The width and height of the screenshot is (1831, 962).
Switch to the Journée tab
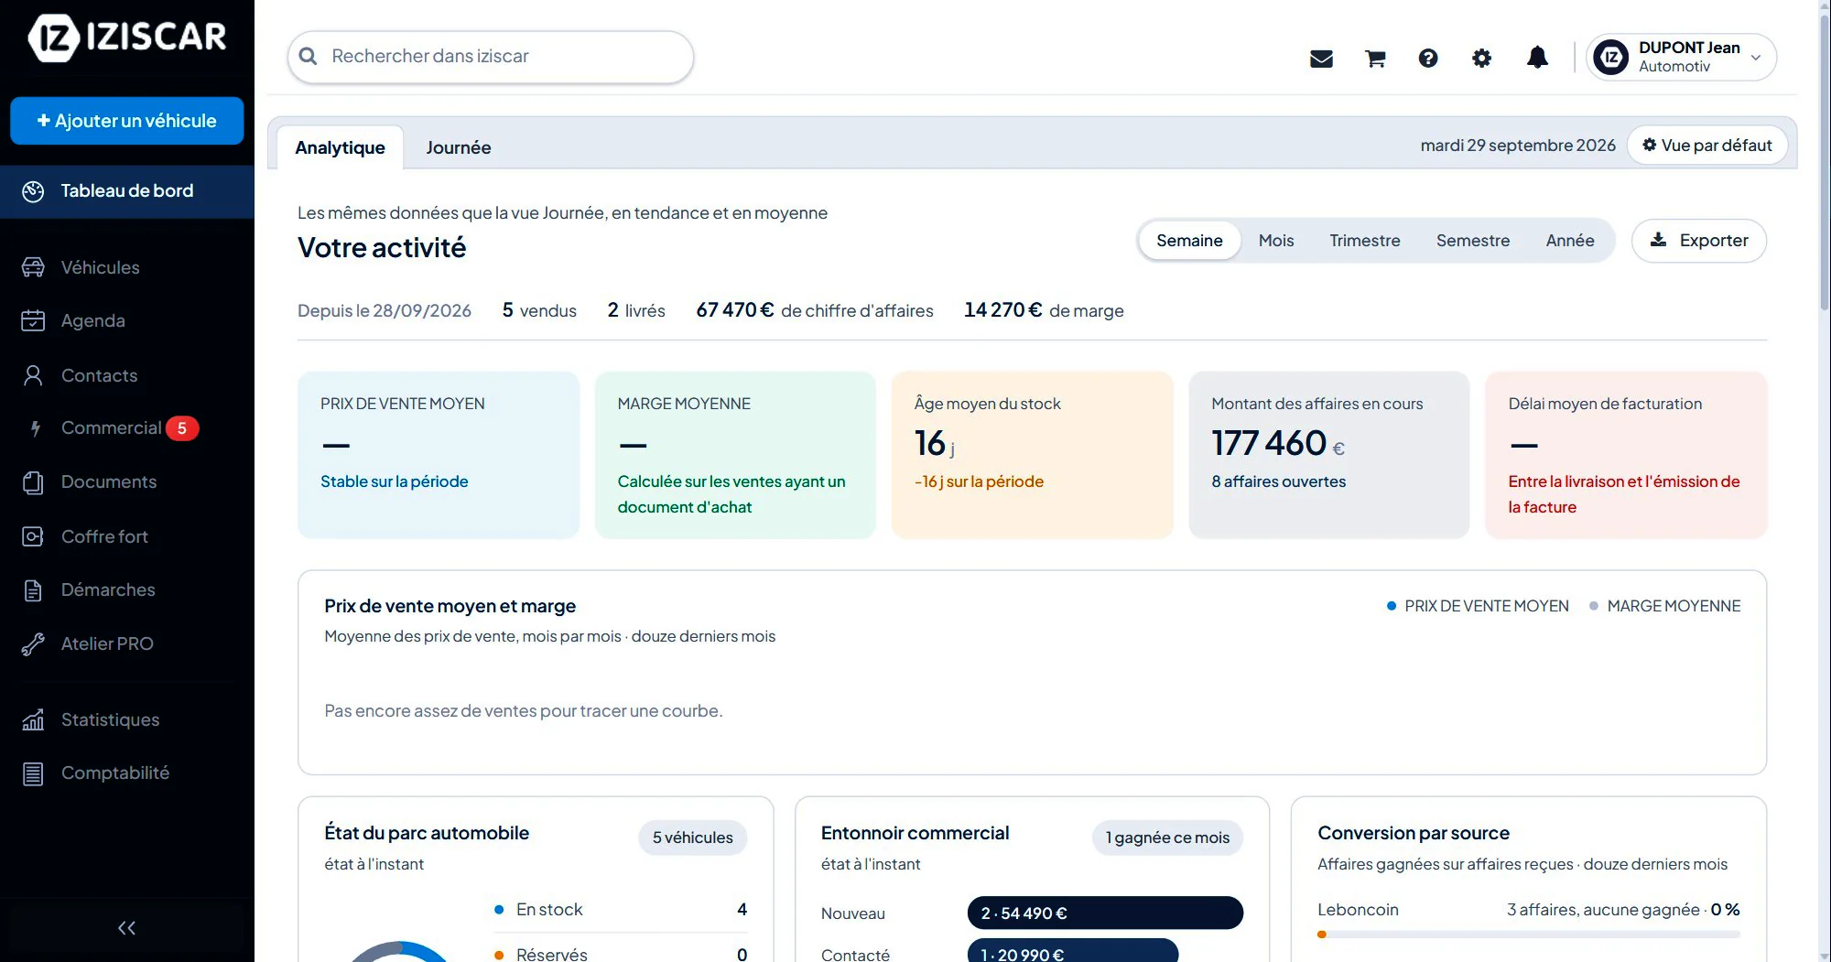pyautogui.click(x=458, y=147)
